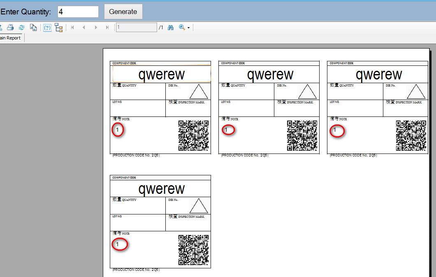
Task: Click the Generate button
Action: click(123, 12)
